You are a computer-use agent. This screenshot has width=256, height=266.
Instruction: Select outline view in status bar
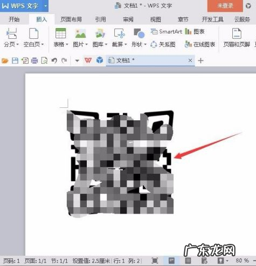(188, 261)
